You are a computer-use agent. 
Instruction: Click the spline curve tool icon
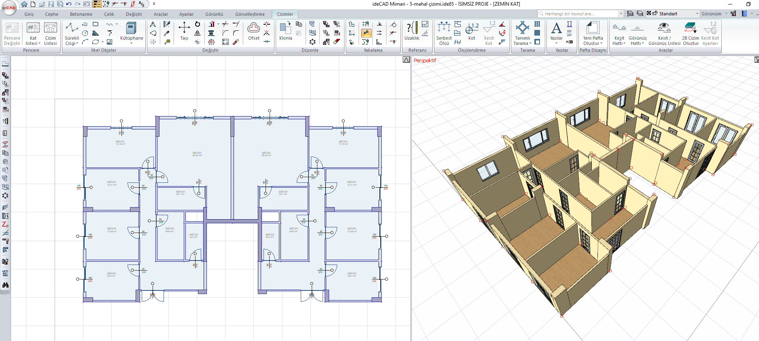[110, 24]
